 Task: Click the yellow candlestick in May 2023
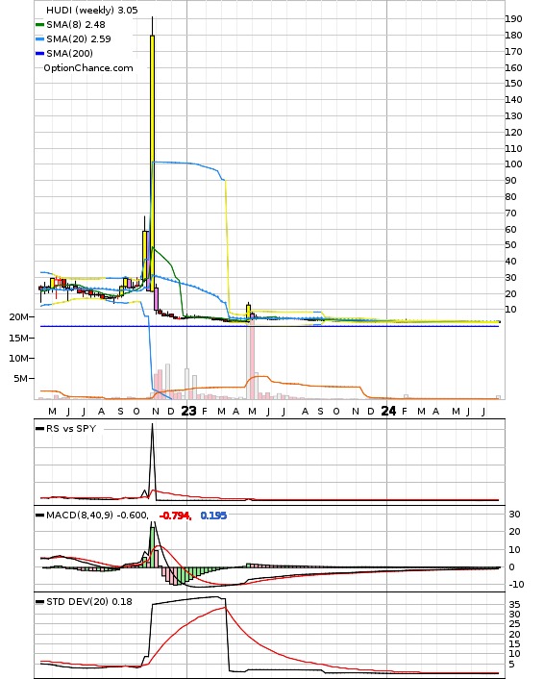[248, 311]
